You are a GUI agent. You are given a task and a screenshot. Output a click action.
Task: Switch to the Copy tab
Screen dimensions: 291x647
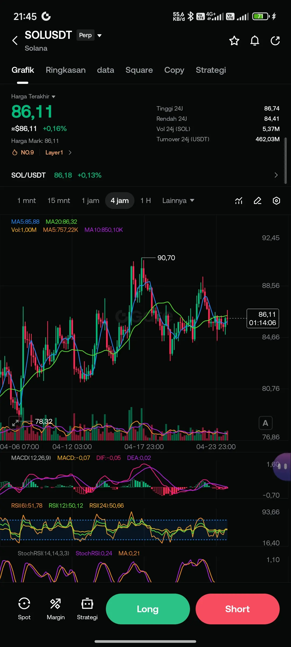174,70
